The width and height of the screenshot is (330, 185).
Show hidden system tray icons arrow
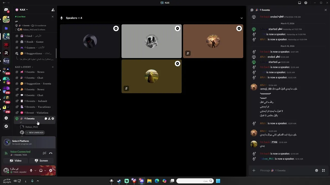point(38,181)
